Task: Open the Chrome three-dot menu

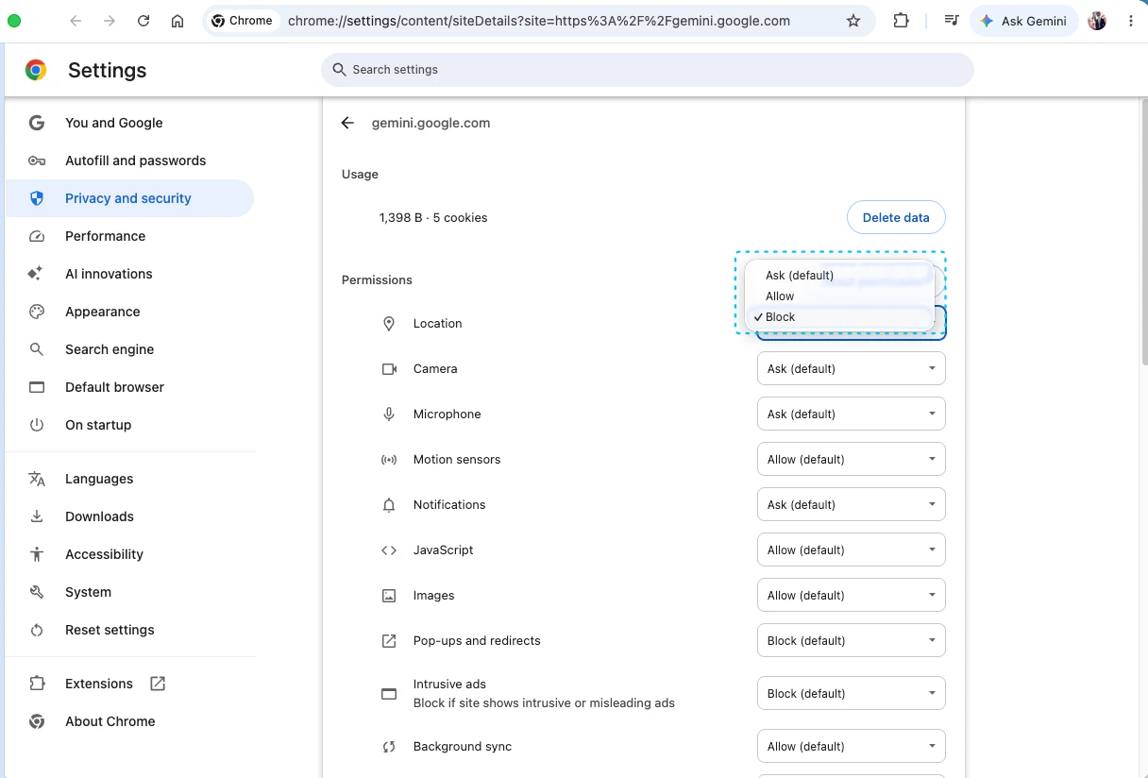Action: point(1130,21)
